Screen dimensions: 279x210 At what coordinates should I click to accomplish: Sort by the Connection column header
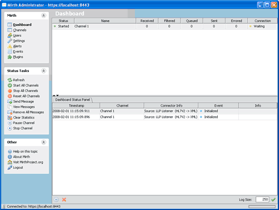263,21
